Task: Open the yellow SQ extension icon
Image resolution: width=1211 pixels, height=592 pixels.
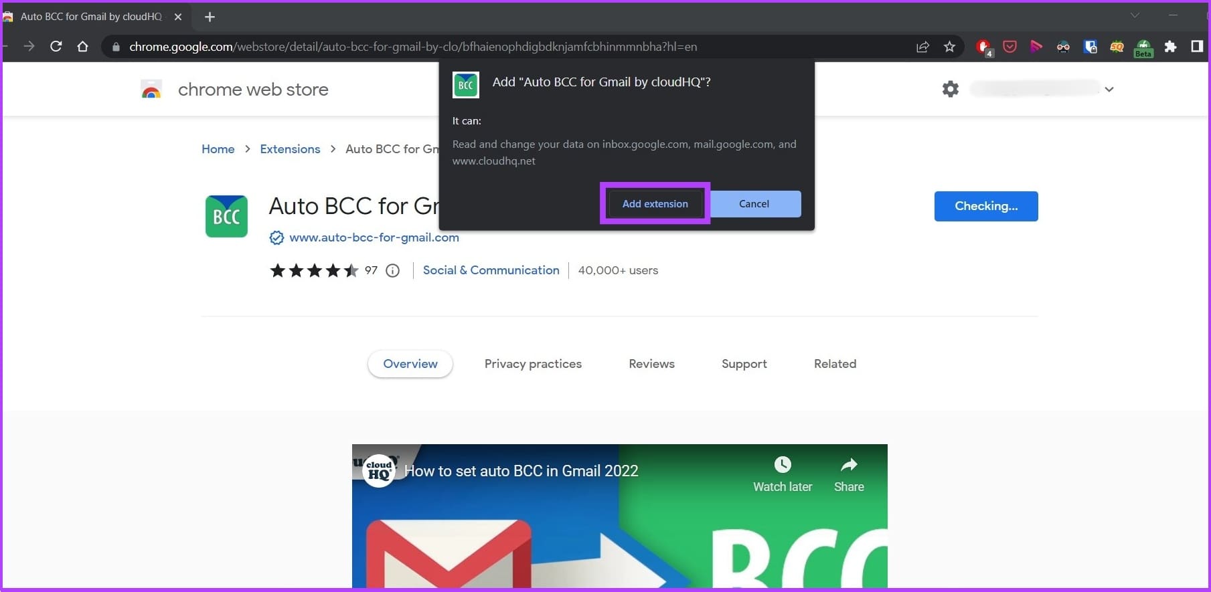Action: pyautogui.click(x=1117, y=46)
